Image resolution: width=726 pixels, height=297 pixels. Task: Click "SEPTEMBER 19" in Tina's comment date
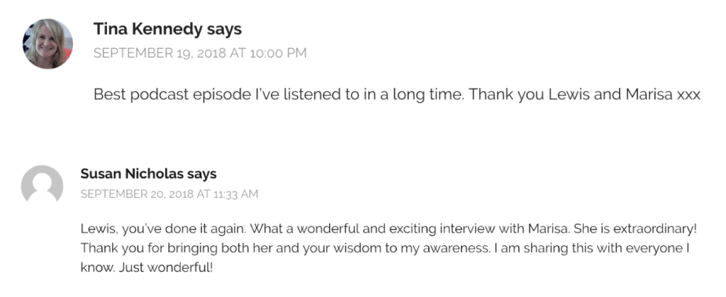pos(140,53)
